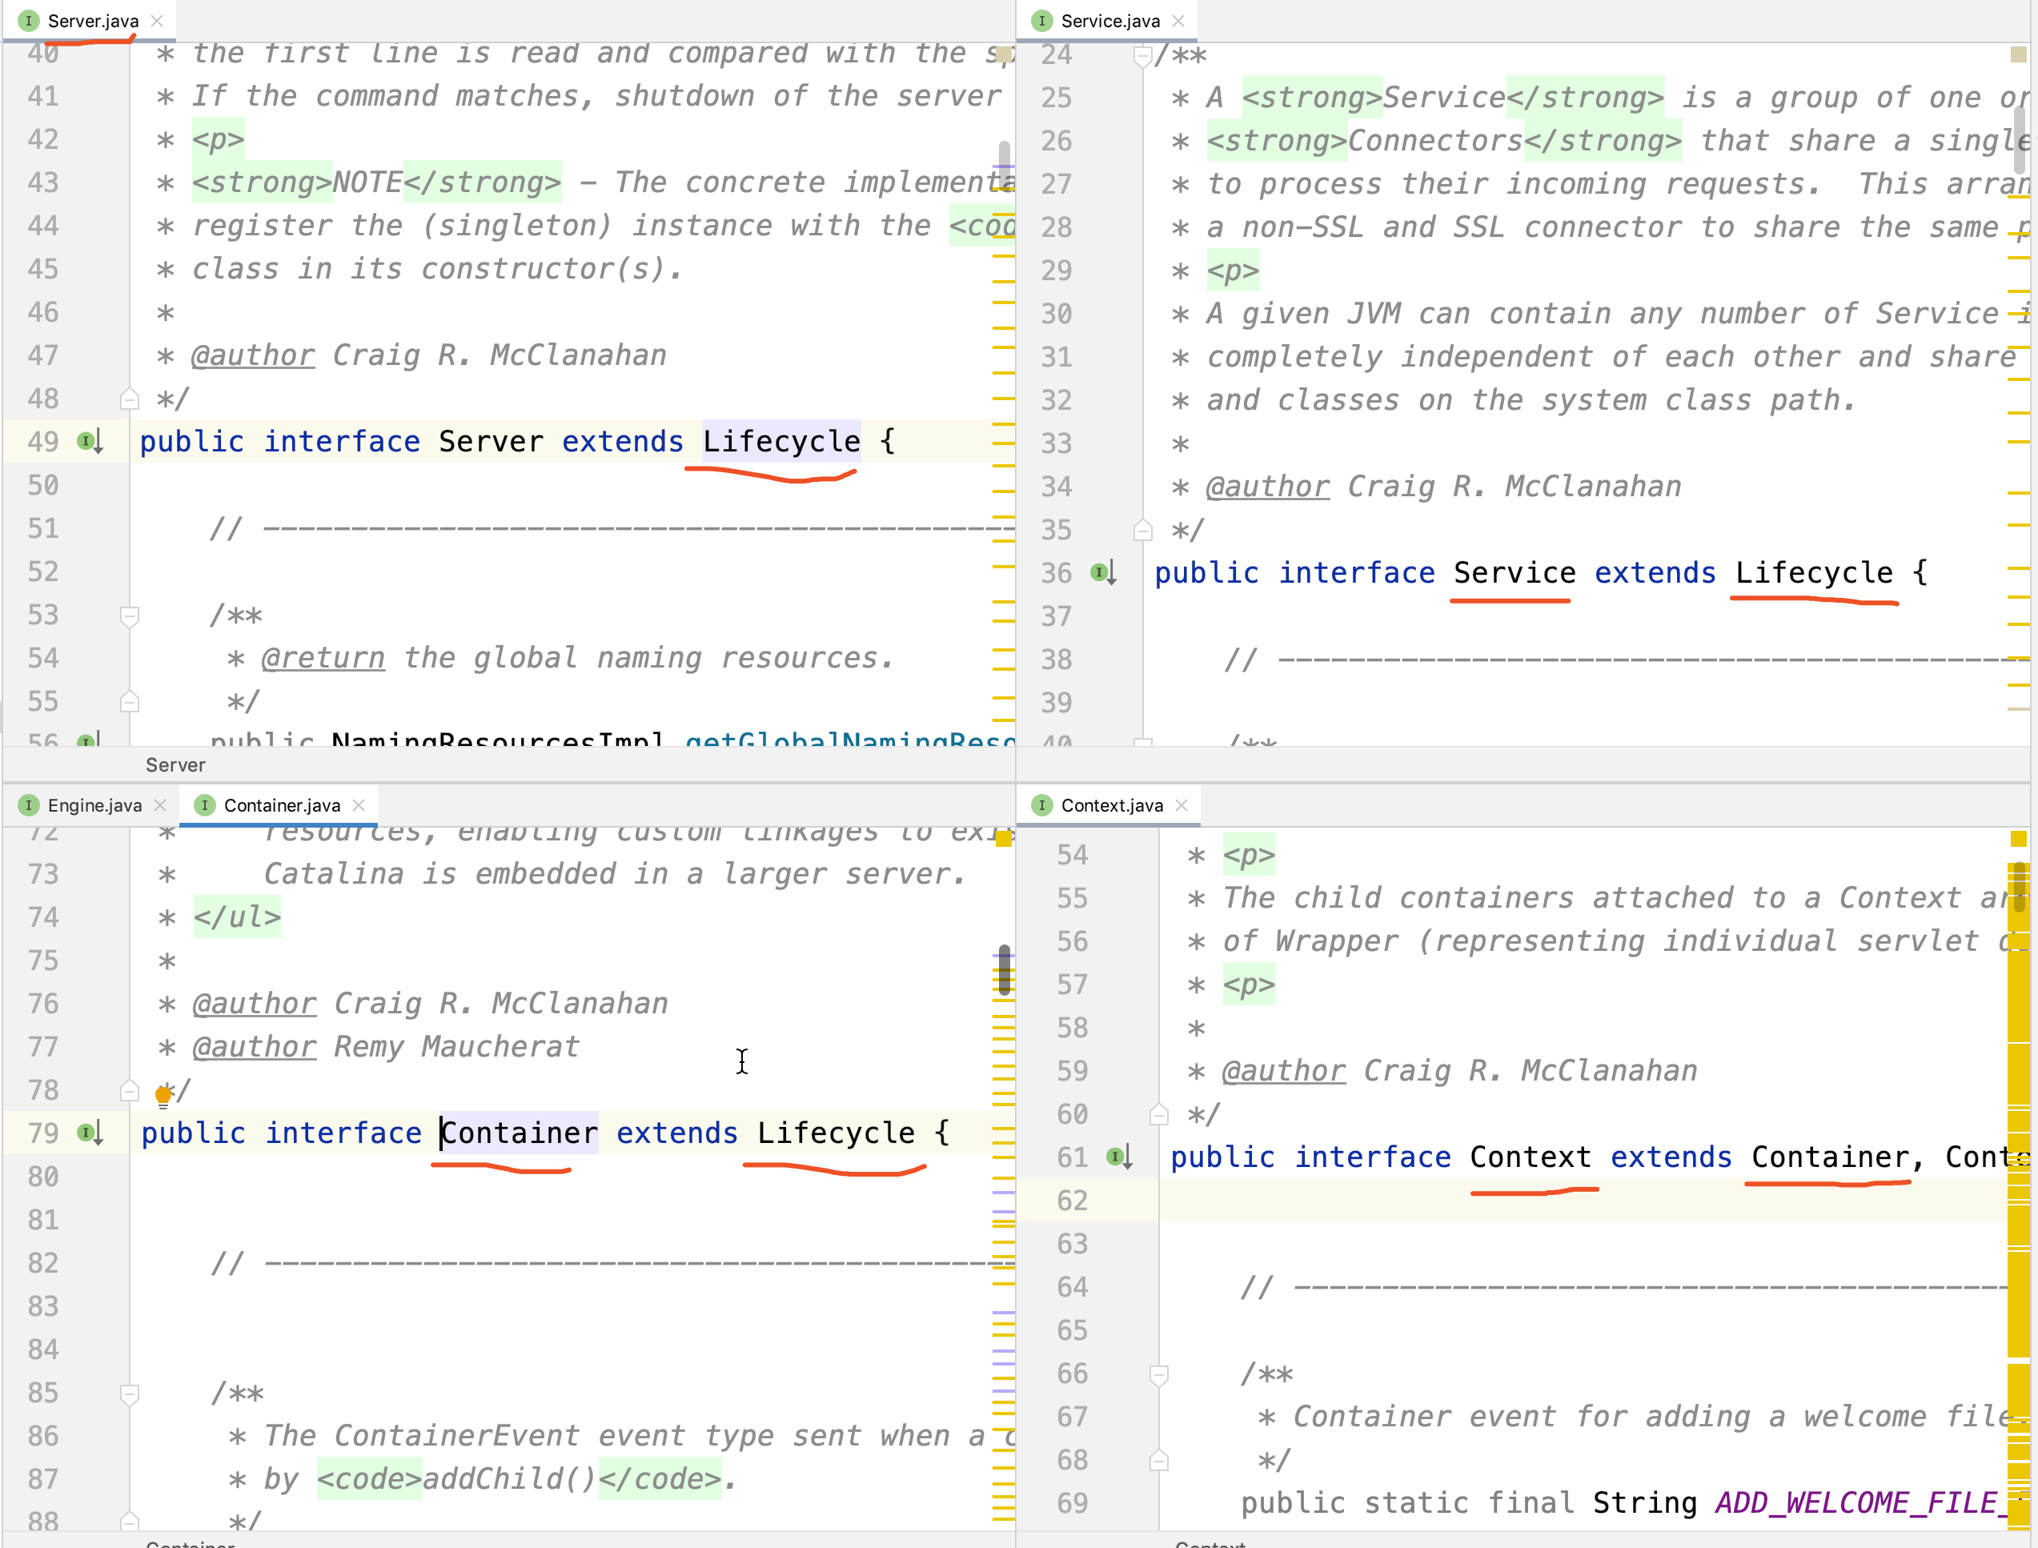This screenshot has height=1548, width=2038.
Task: Close the Context.java tab
Action: point(1182,805)
